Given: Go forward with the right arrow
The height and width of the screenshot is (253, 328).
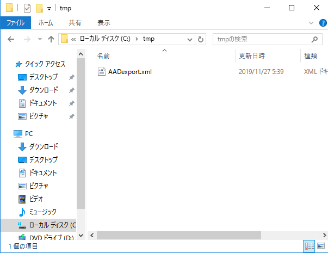Looking at the screenshot, I should pyautogui.click(x=27, y=39).
